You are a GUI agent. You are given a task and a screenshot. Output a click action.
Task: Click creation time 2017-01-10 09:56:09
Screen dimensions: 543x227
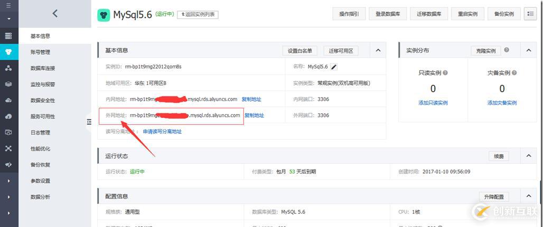tap(446, 171)
